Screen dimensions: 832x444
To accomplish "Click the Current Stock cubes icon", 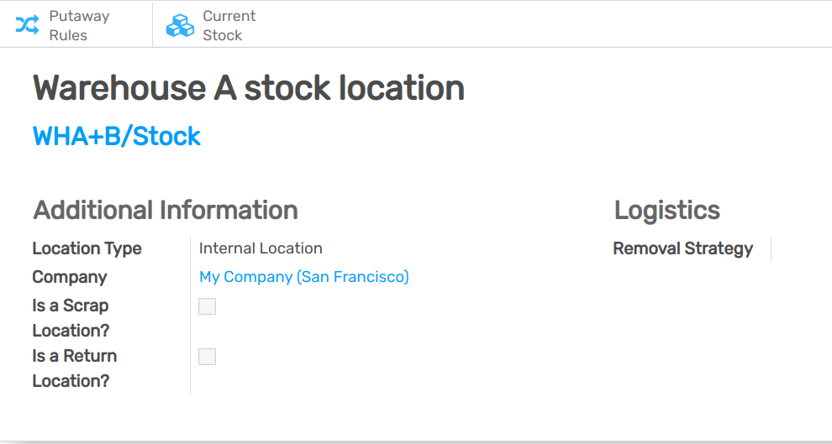I will coord(180,25).
